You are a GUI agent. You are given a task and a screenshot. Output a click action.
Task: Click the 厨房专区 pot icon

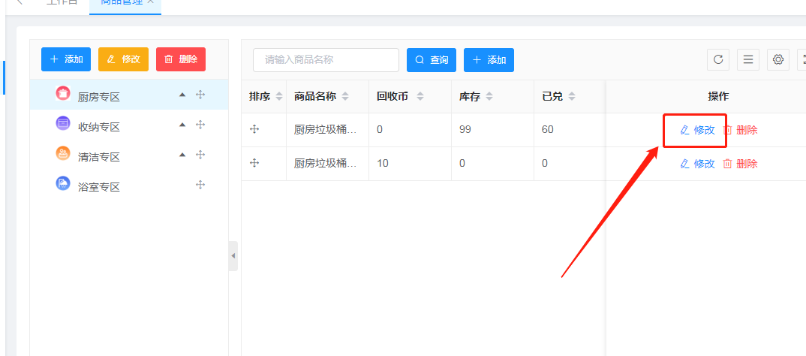point(63,94)
